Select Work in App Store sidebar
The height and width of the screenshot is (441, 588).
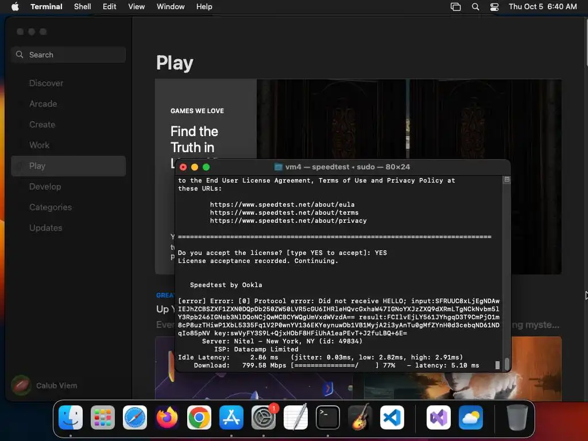tap(68, 145)
